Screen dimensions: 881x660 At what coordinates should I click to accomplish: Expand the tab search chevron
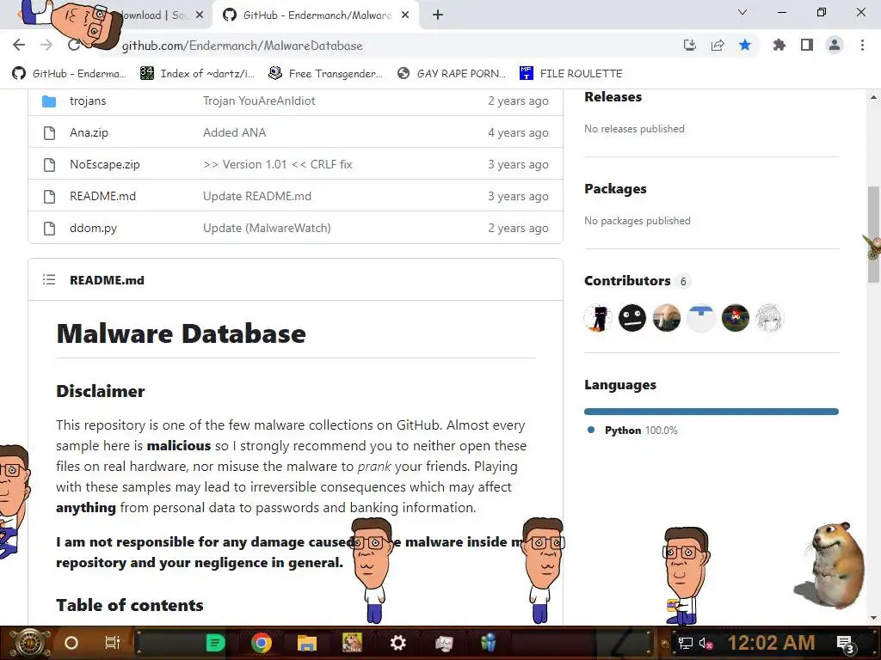coord(742,12)
